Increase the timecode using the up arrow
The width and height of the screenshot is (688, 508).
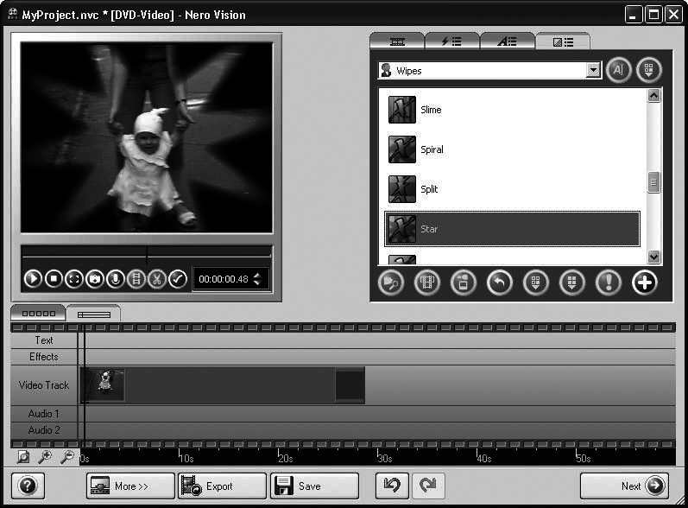point(256,275)
